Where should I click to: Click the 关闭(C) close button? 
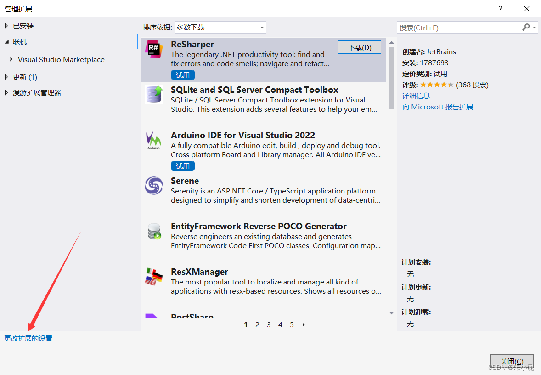(512, 361)
